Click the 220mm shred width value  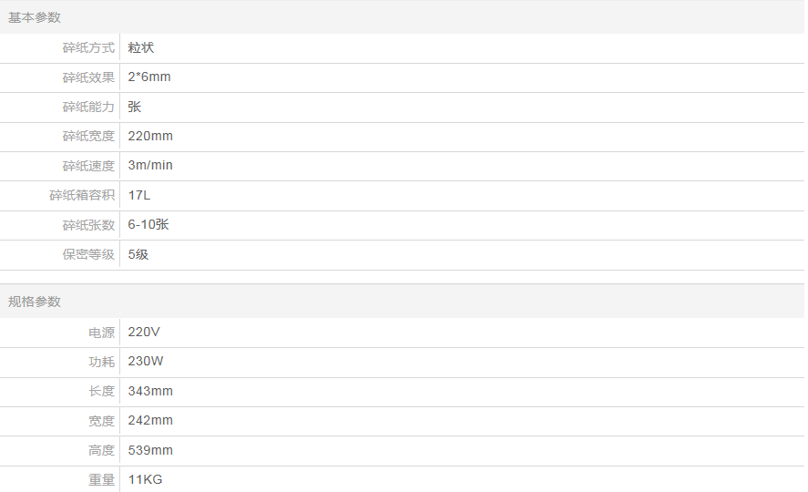pos(150,137)
